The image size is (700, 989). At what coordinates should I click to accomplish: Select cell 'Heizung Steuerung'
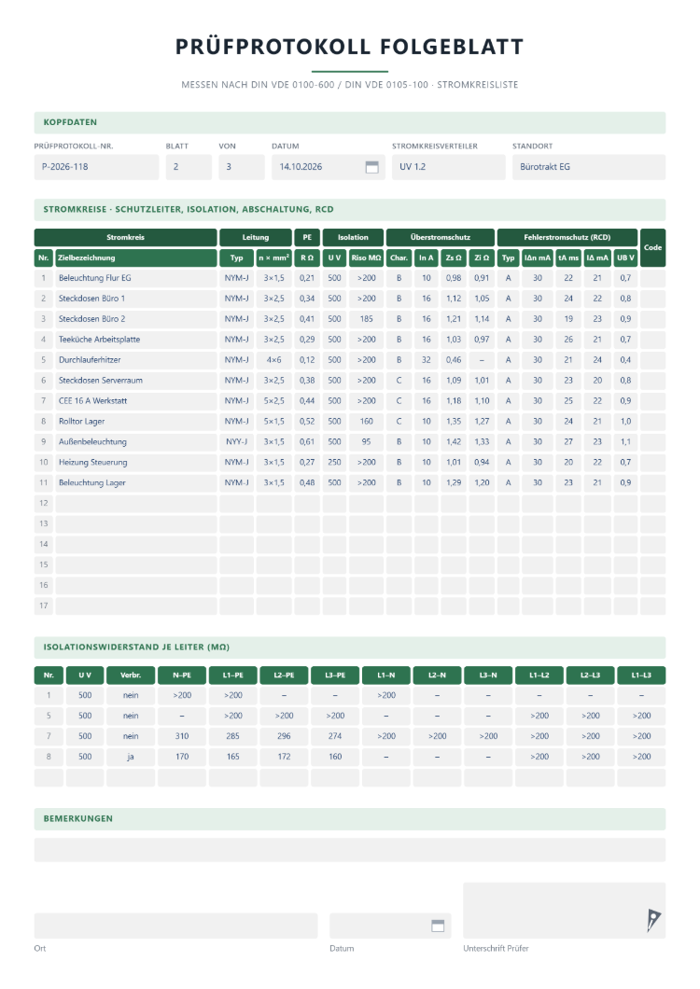click(136, 463)
